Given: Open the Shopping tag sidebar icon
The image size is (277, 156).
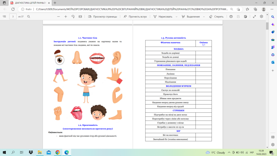Looking at the screenshot, I should pos(273,32).
